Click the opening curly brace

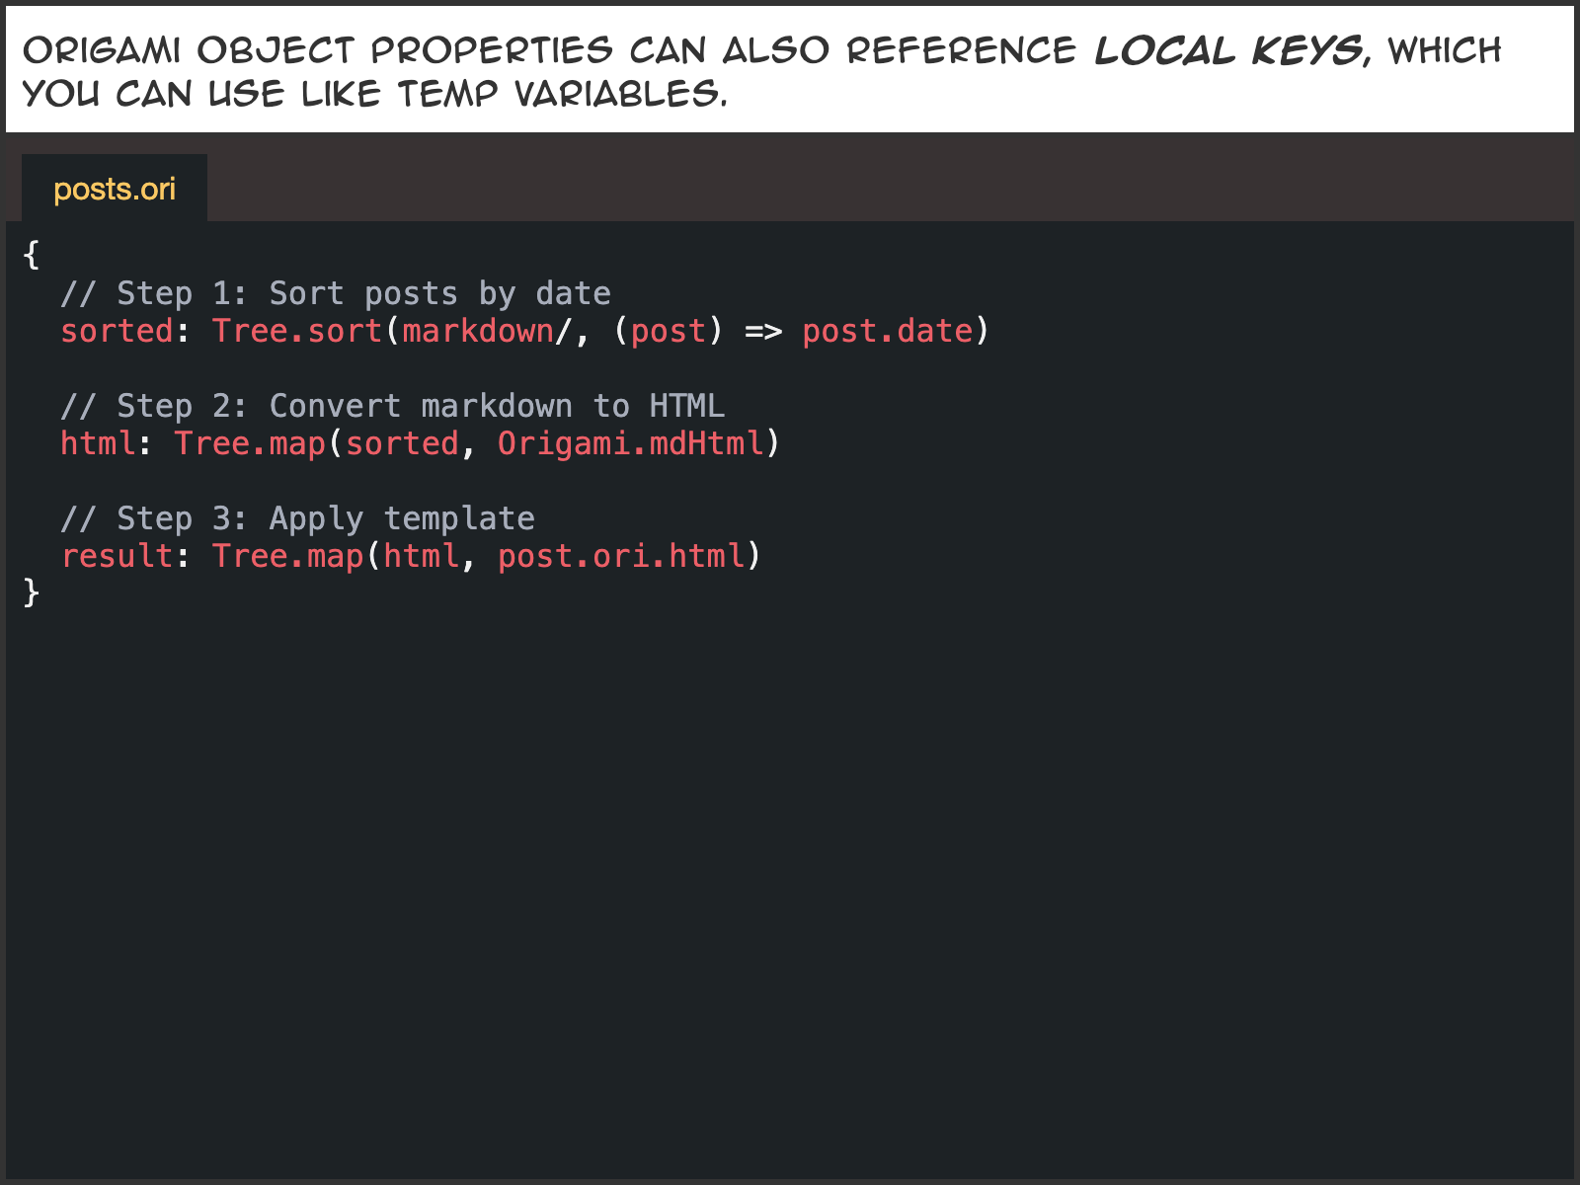pyautogui.click(x=32, y=255)
